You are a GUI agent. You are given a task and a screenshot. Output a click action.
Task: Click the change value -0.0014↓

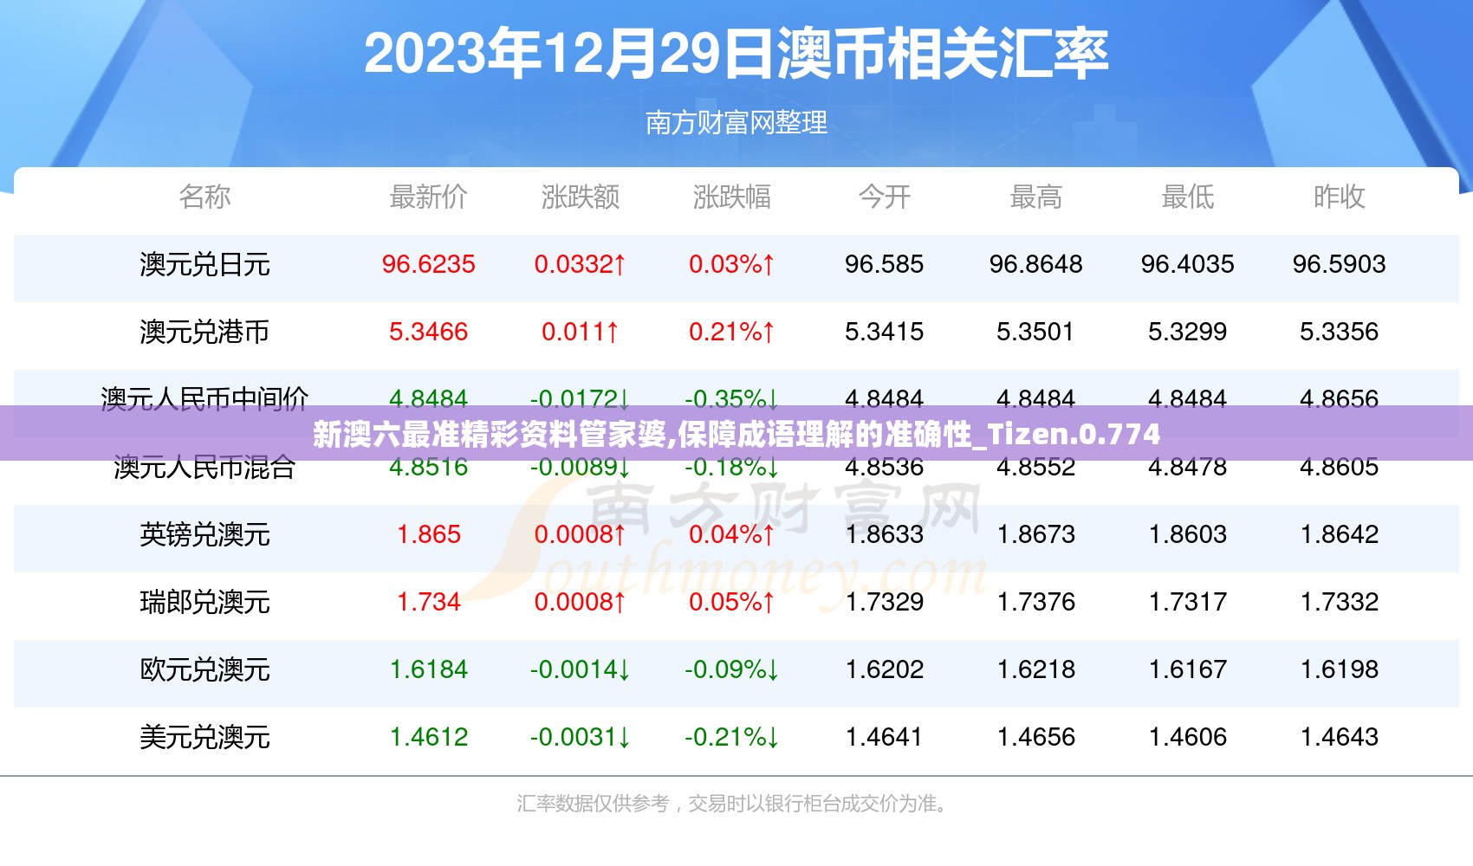(581, 669)
